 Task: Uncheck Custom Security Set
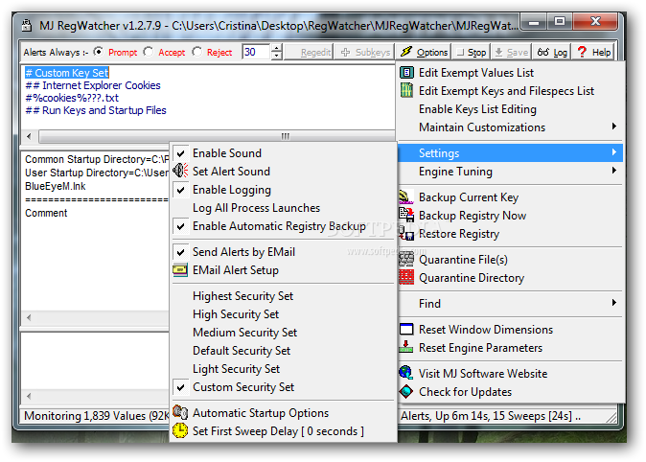pos(284,387)
